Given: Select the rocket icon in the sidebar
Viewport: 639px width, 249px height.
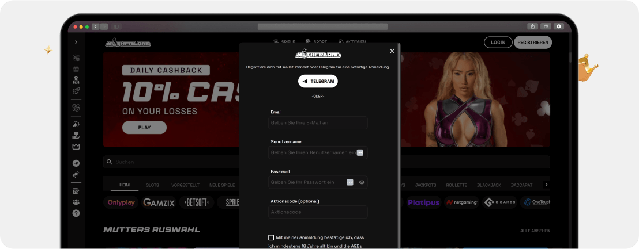Looking at the screenshot, I should tap(76, 91).
